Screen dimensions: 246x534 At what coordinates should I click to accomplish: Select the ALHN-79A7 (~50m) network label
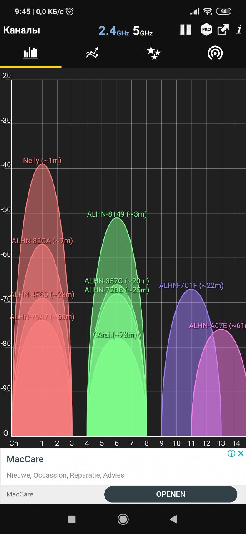point(42,317)
